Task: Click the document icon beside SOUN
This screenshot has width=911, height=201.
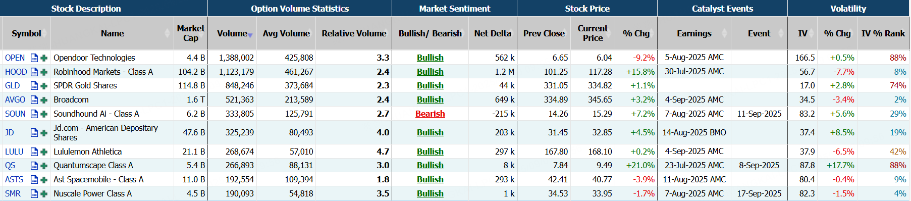Action: (34, 114)
